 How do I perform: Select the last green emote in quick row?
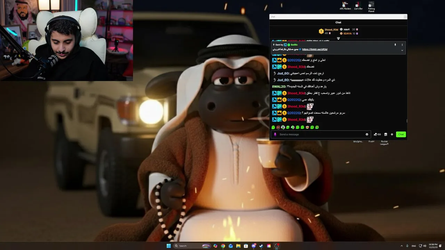tap(317, 127)
